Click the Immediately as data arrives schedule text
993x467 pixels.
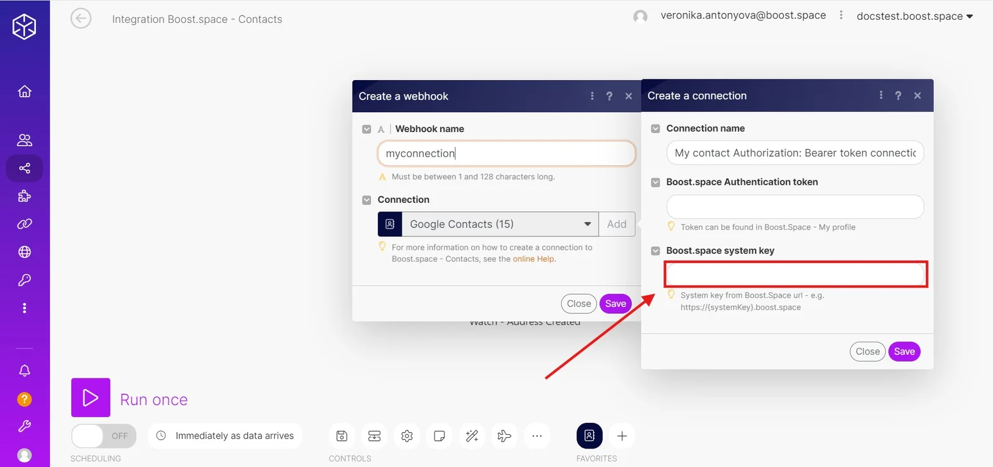(x=235, y=436)
